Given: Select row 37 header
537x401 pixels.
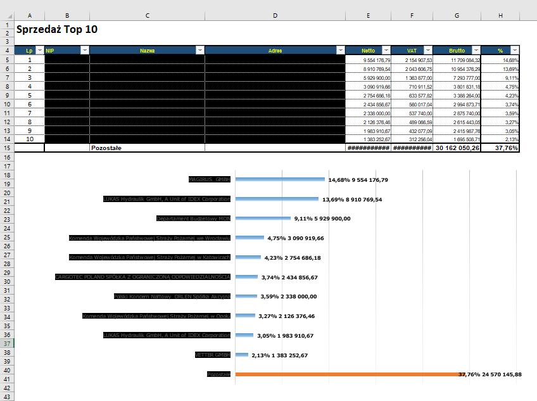Looking at the screenshot, I should (x=7, y=343).
